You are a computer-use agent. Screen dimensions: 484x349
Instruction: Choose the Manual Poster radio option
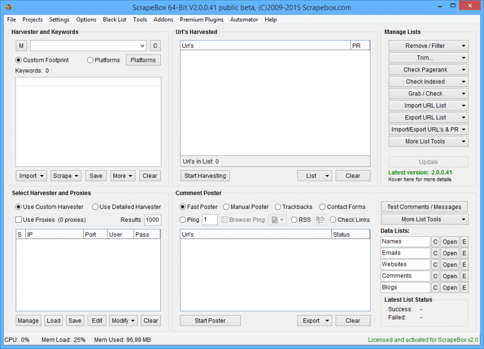(x=226, y=207)
